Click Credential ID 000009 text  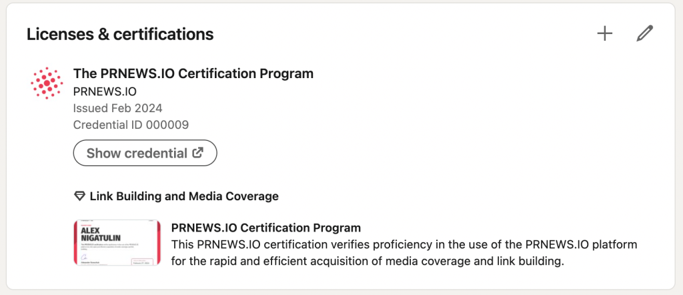pos(131,125)
